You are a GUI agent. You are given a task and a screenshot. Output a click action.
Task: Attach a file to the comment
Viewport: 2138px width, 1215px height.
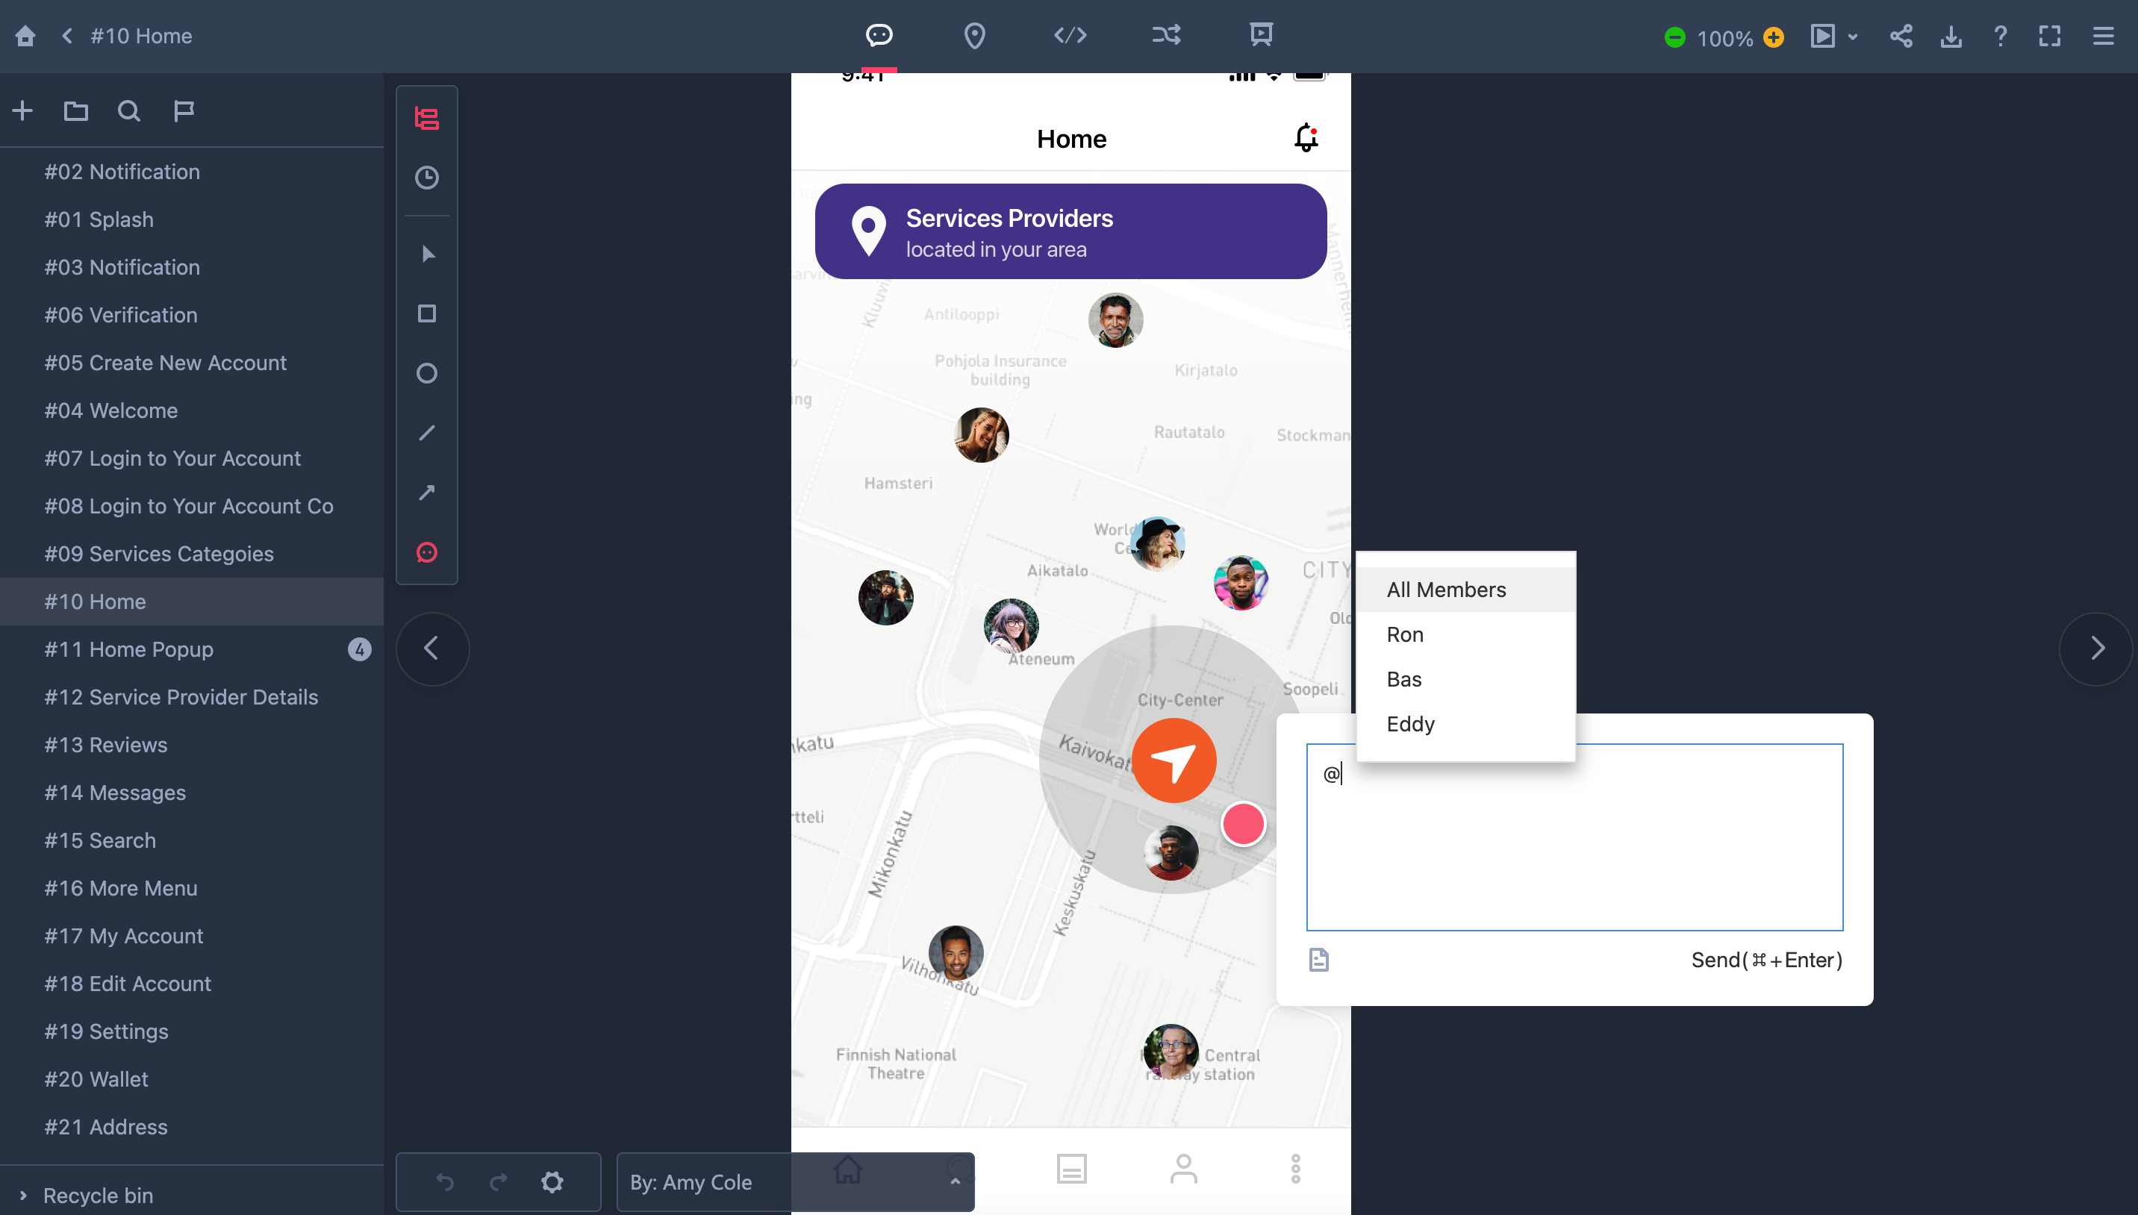[x=1318, y=960]
